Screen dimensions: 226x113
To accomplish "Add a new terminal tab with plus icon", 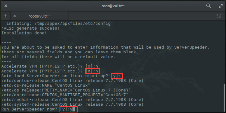I will tap(6, 16).
